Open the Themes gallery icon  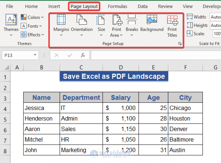(x=11, y=20)
